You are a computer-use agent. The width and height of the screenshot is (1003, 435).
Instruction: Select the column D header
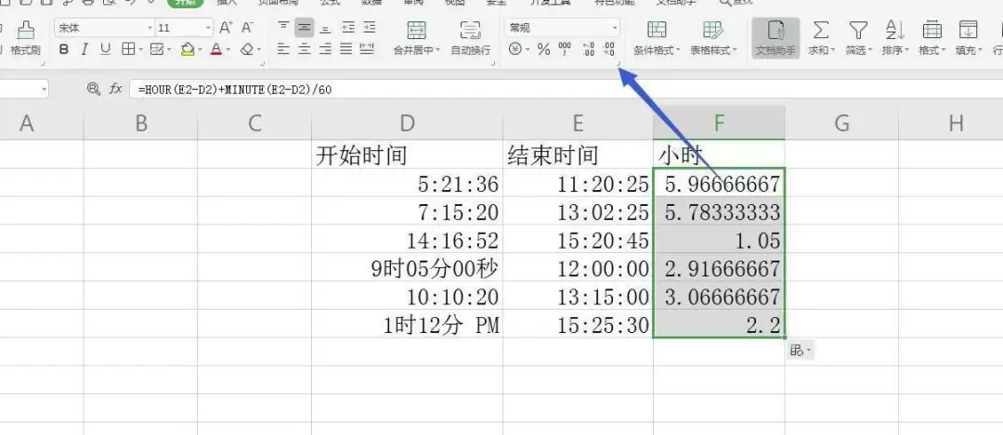pyautogui.click(x=407, y=123)
